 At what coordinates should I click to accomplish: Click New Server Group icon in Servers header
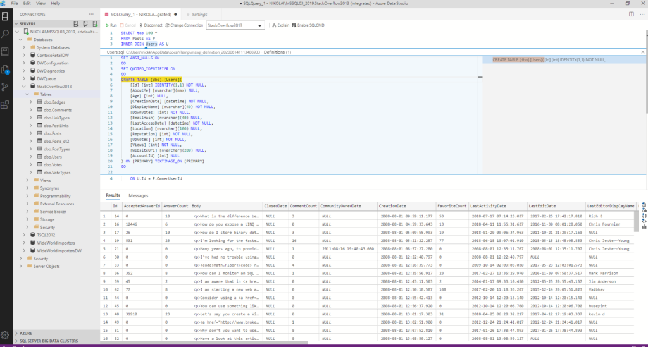tap(85, 24)
